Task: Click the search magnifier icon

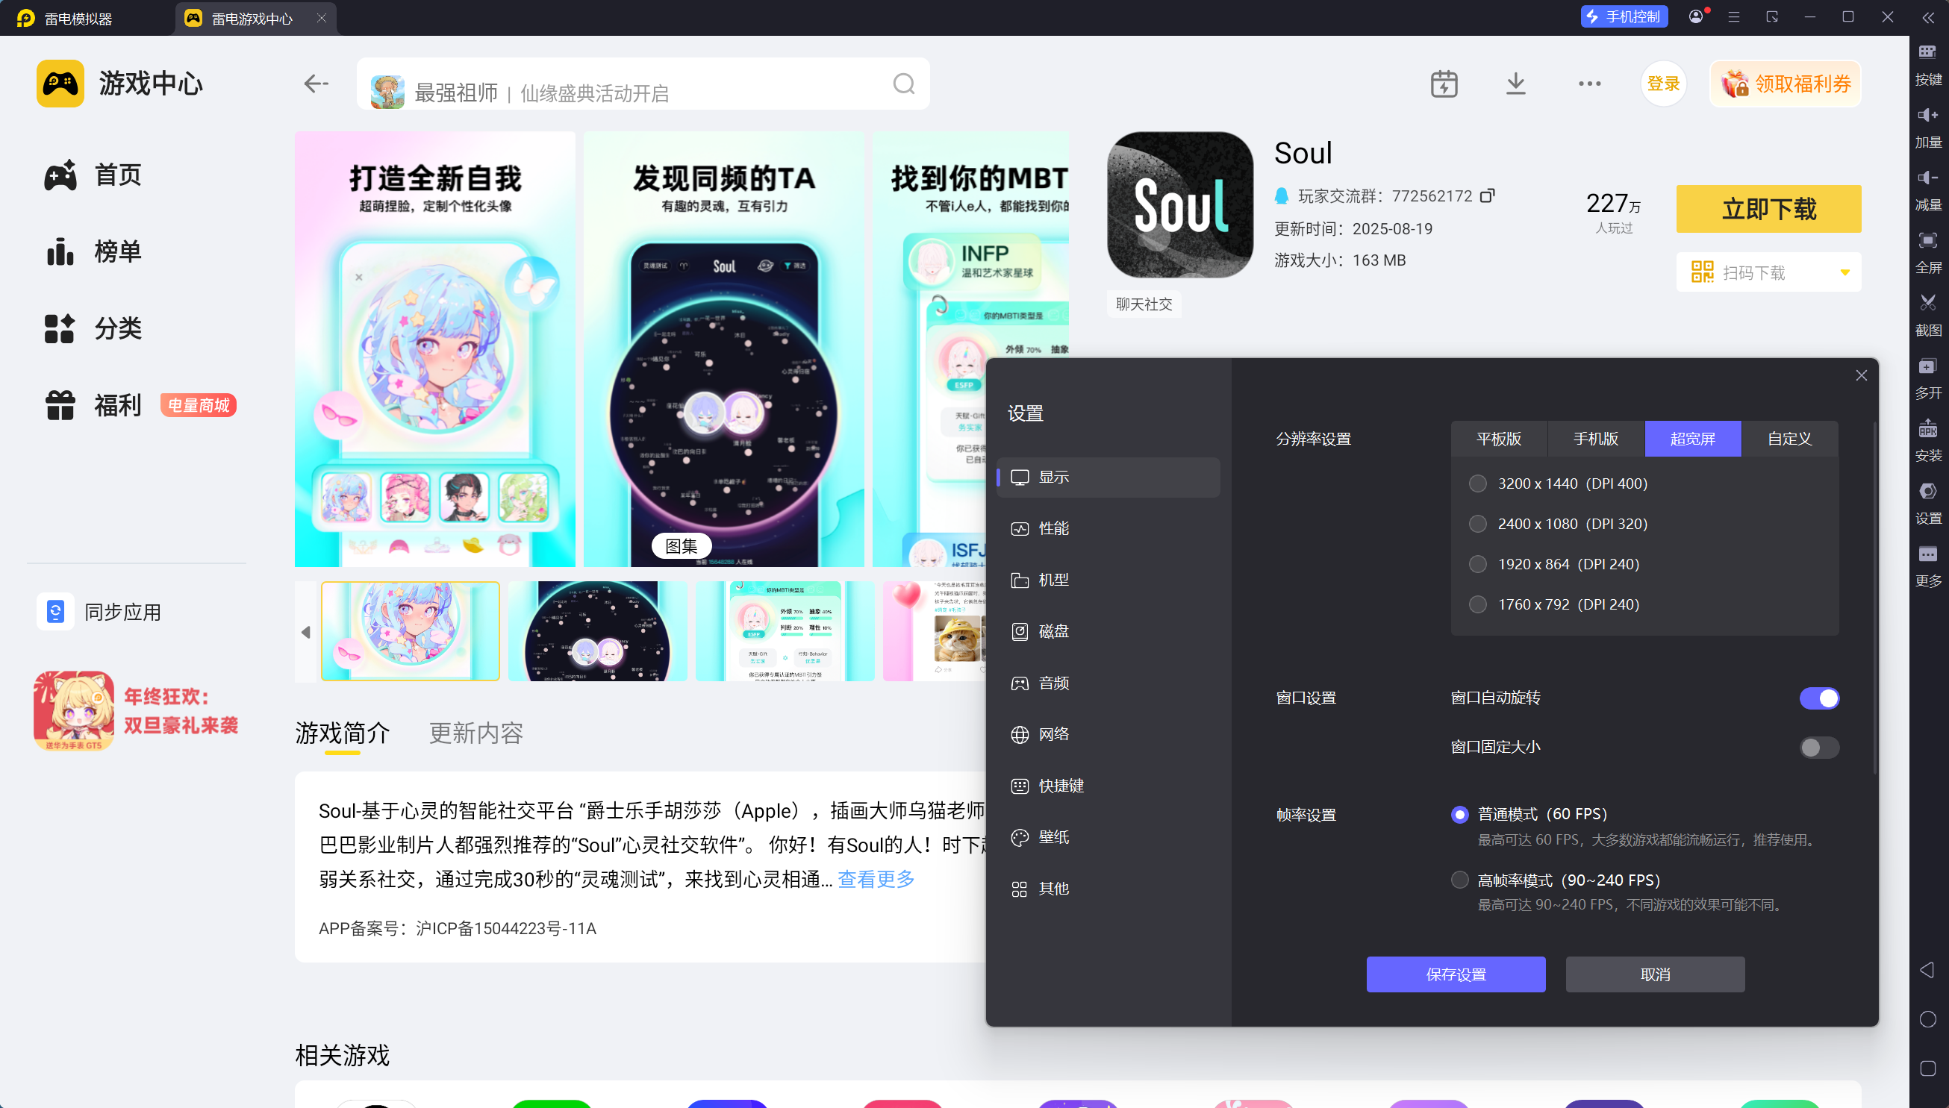Action: [904, 84]
